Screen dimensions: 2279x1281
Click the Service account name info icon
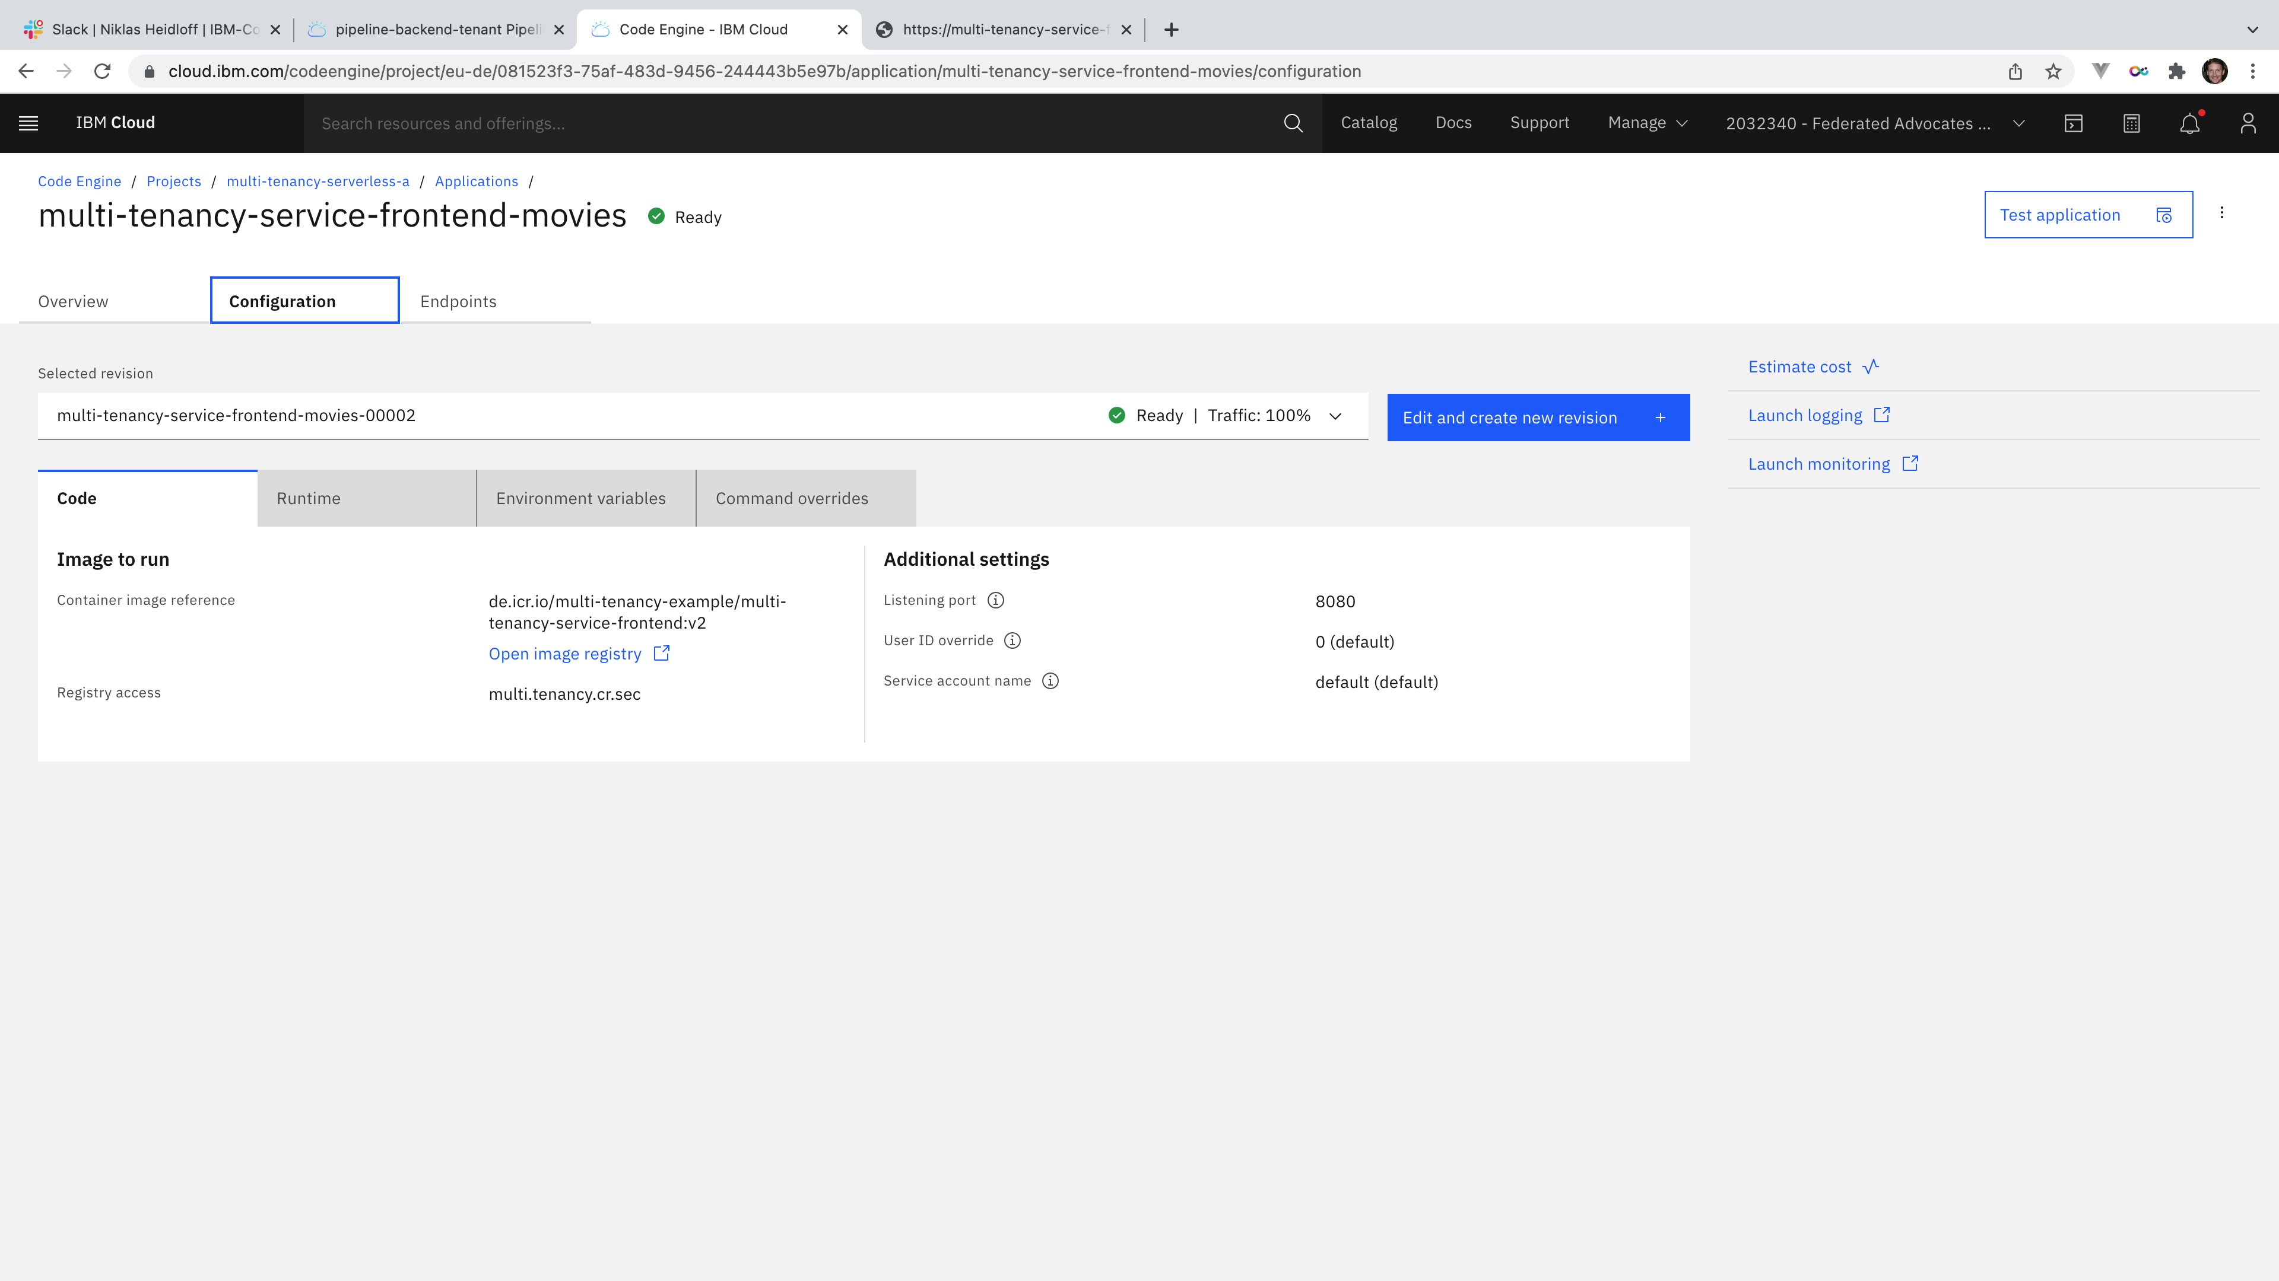tap(1050, 681)
